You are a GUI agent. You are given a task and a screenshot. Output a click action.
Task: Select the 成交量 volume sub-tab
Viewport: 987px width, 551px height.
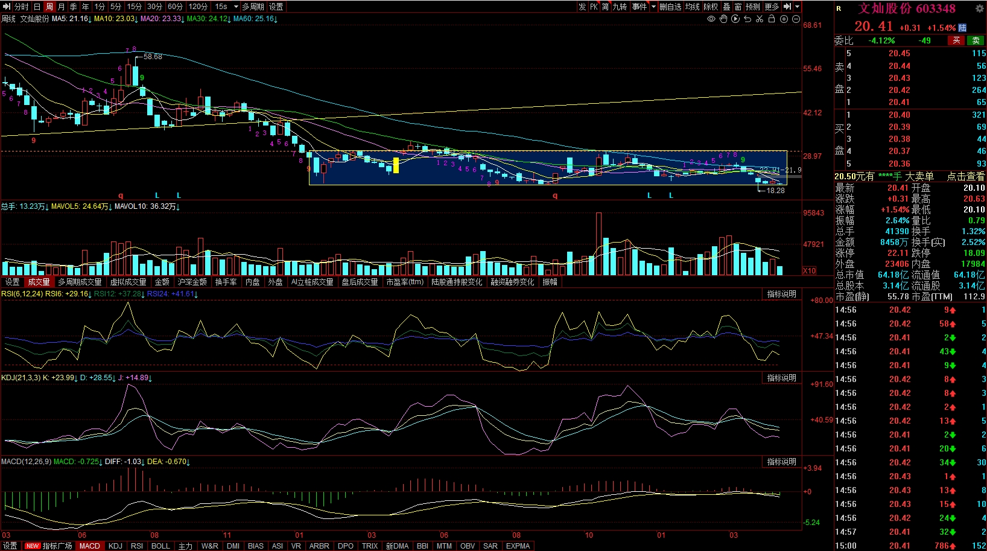click(39, 282)
